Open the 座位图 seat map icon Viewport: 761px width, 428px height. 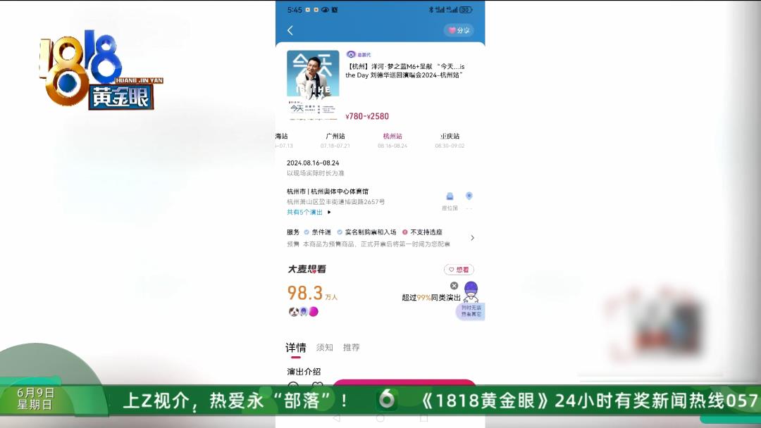450,201
